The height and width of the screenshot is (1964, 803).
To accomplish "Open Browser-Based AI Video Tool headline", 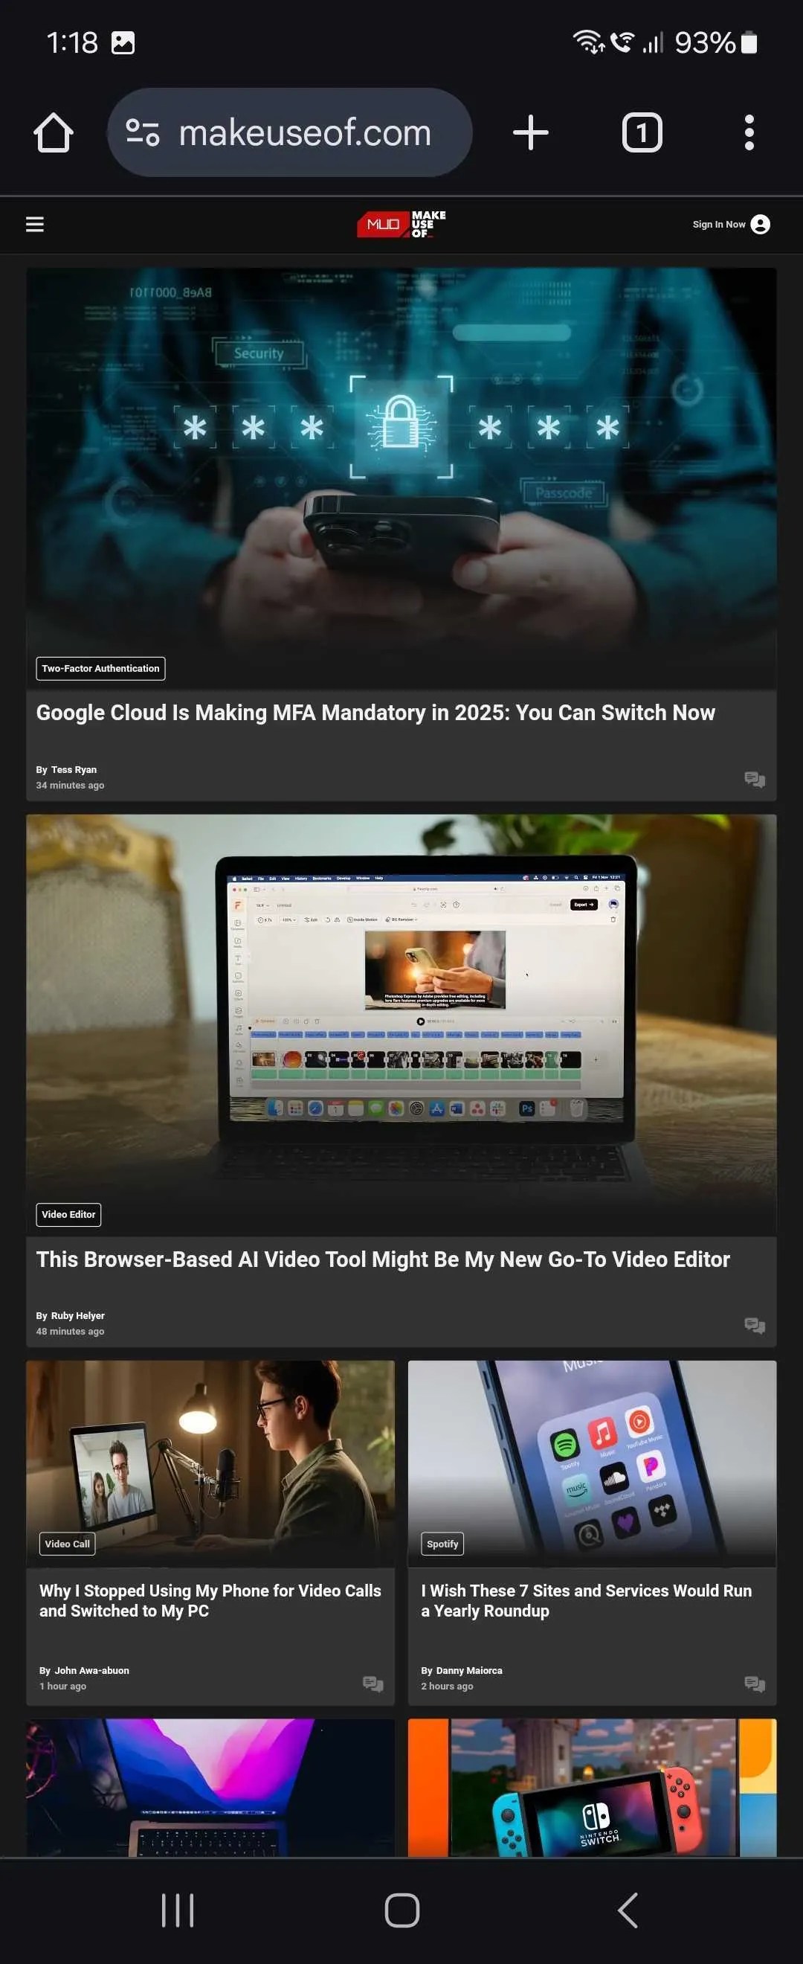I will [x=382, y=1259].
